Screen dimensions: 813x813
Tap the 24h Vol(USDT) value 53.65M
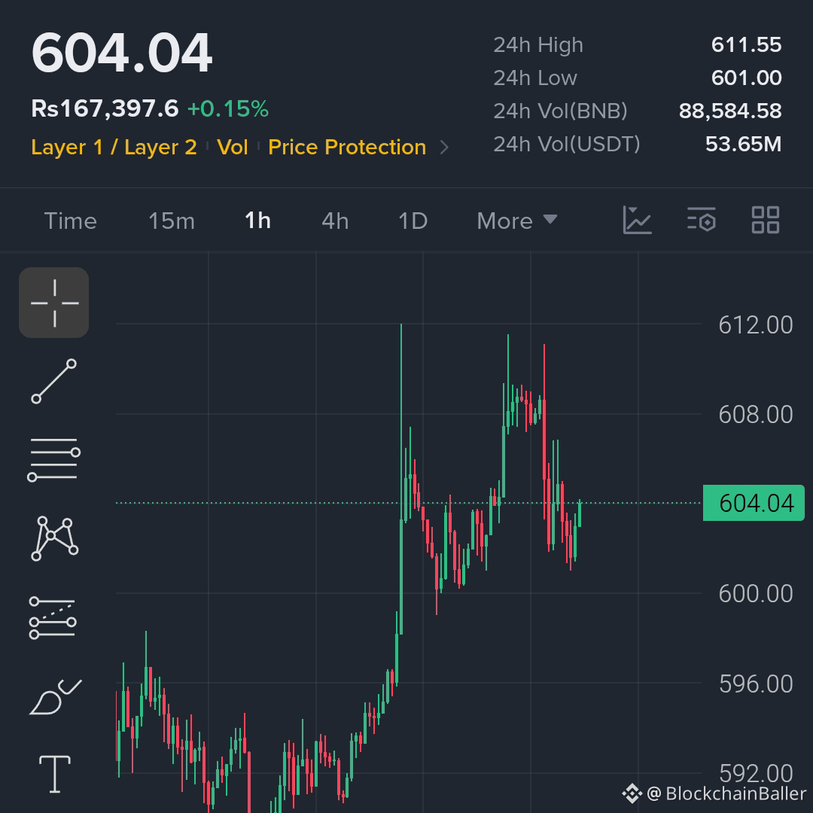click(743, 144)
